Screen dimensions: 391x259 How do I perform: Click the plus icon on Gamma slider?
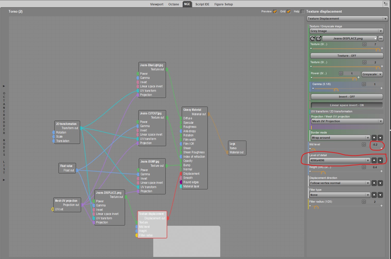click(x=381, y=88)
